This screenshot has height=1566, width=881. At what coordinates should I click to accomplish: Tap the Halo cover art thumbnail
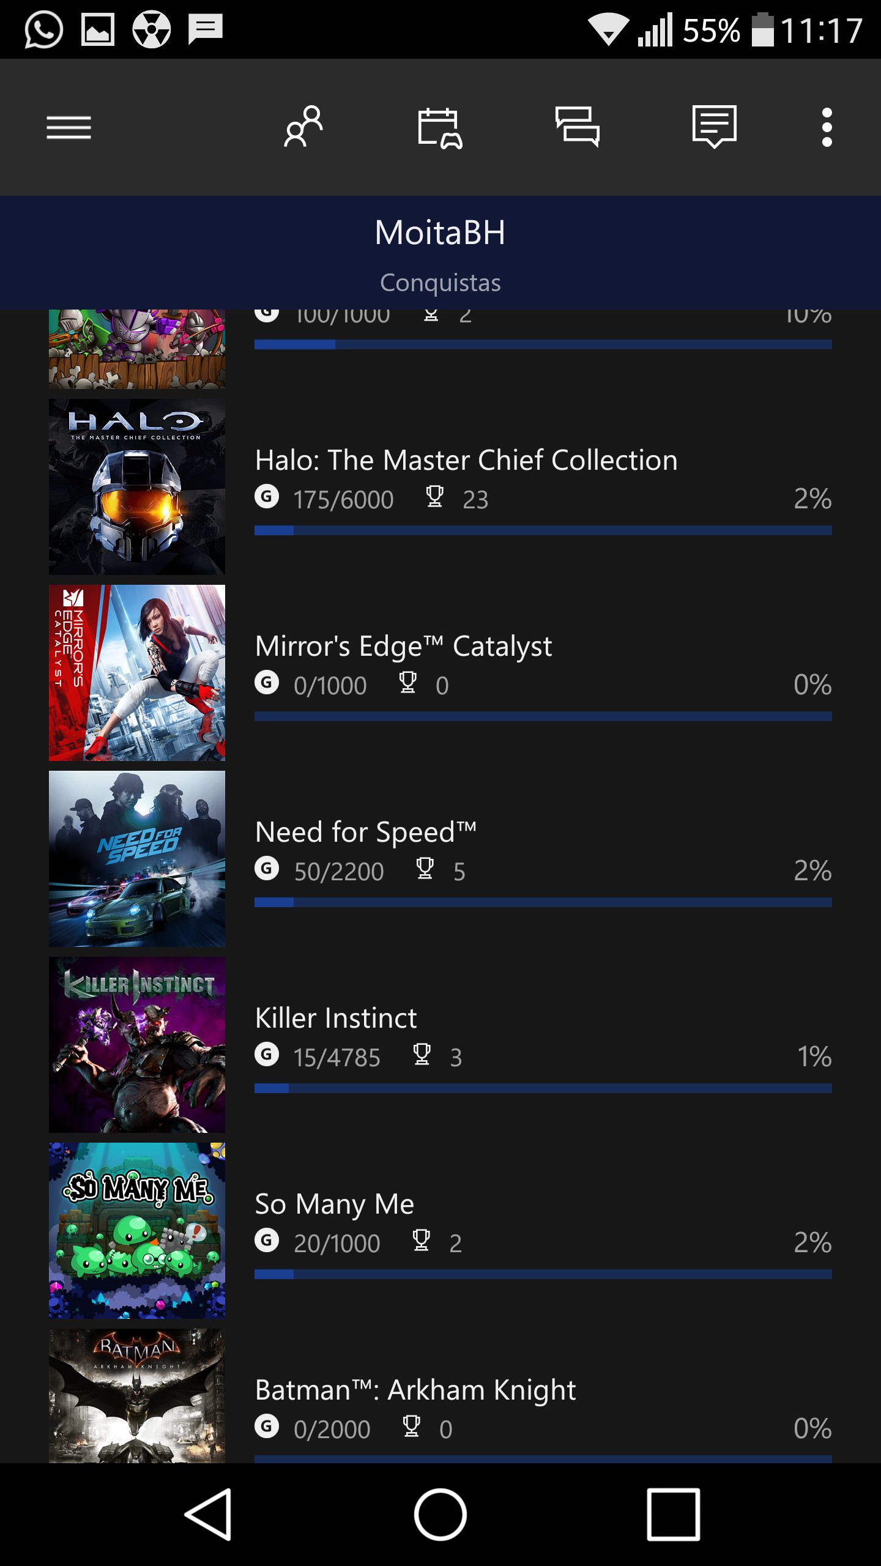[x=137, y=486]
